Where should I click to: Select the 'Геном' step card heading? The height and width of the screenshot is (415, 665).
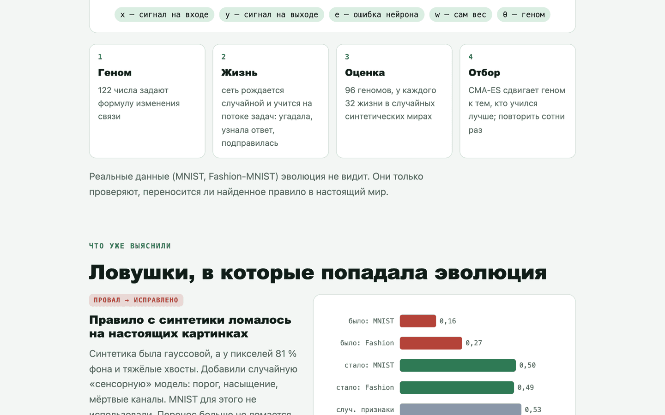pos(115,73)
